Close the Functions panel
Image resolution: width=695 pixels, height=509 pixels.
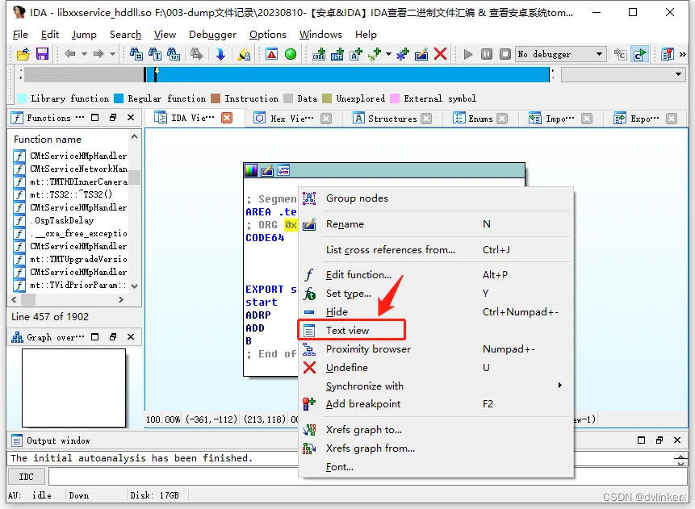tap(131, 118)
